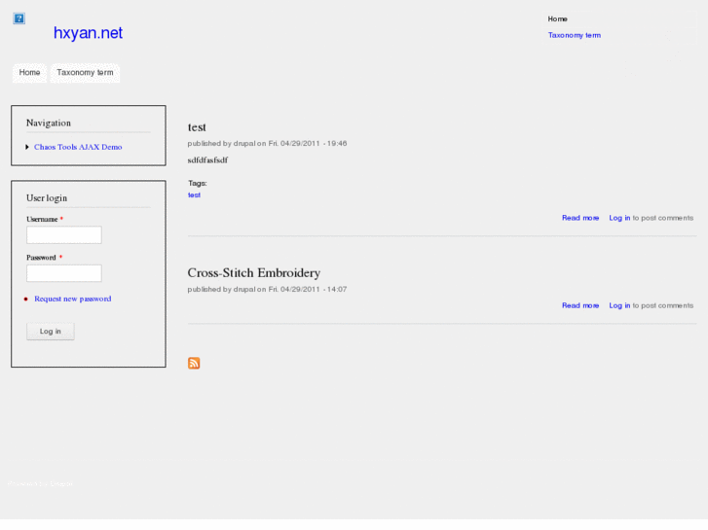
Task: Read more of Cross-Stitch Embroidery post
Action: [x=580, y=305]
